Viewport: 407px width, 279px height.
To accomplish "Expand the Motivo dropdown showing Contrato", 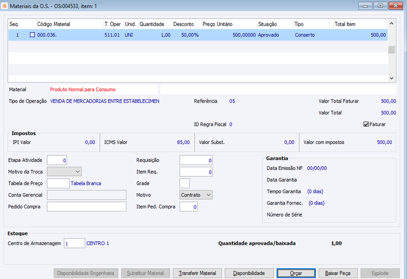I will click(x=196, y=195).
